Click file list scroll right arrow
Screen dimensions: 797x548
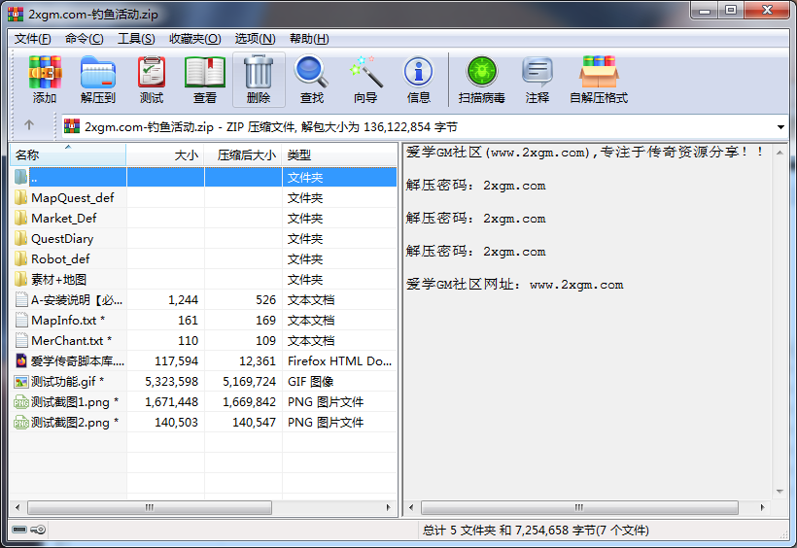(x=389, y=507)
